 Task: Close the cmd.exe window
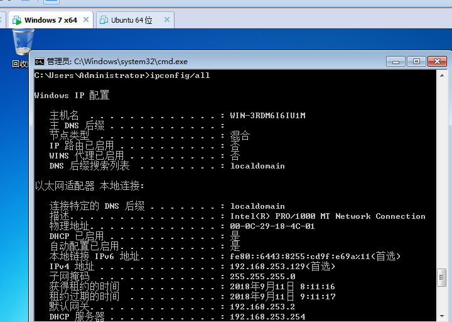(x=438, y=61)
